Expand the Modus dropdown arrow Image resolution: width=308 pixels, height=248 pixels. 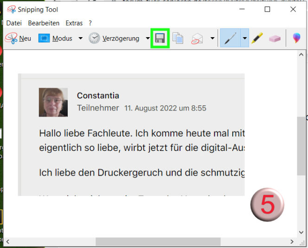(x=80, y=39)
